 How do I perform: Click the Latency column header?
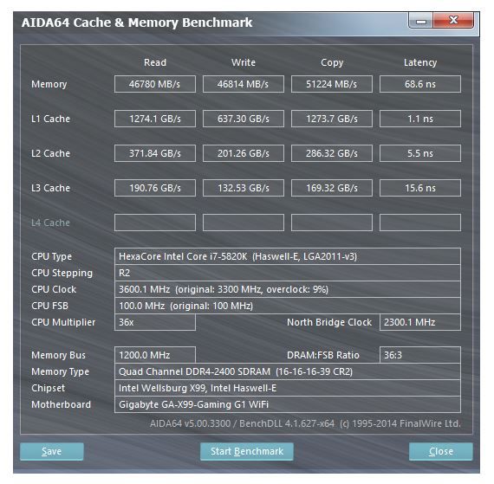(420, 62)
